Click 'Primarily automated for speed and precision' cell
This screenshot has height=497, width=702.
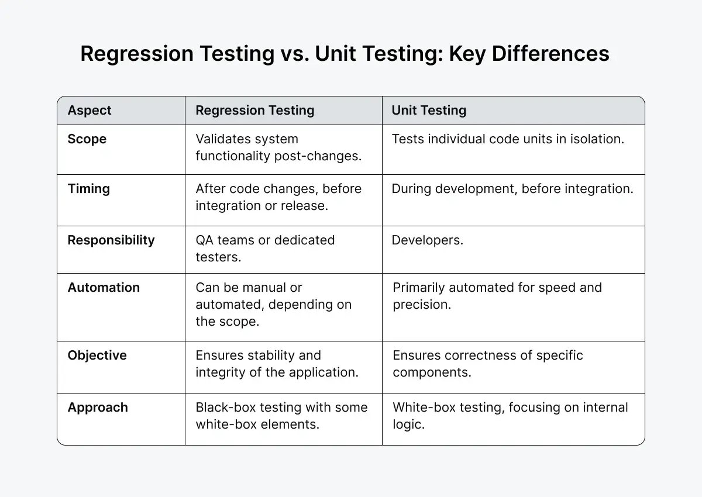coord(497,296)
